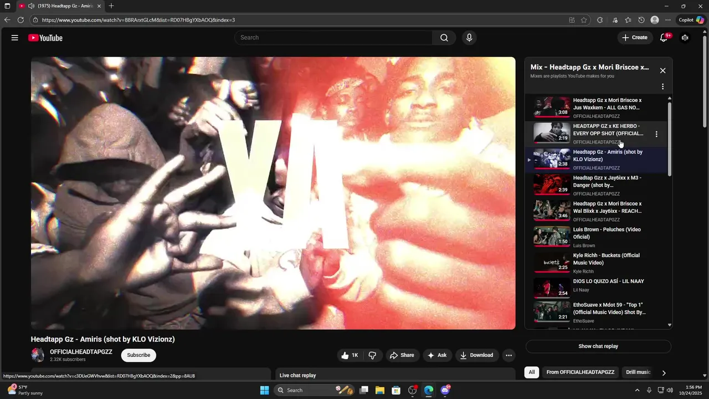Open more actions ellipsis below video
This screenshot has width=709, height=399.
[508, 355]
